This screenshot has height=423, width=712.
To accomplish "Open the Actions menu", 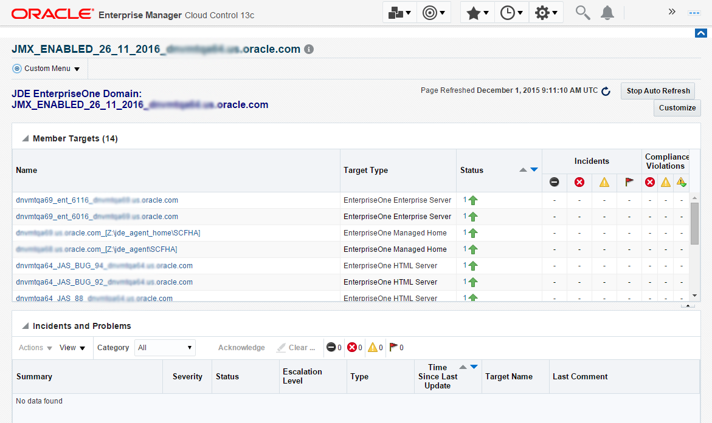I will (35, 348).
